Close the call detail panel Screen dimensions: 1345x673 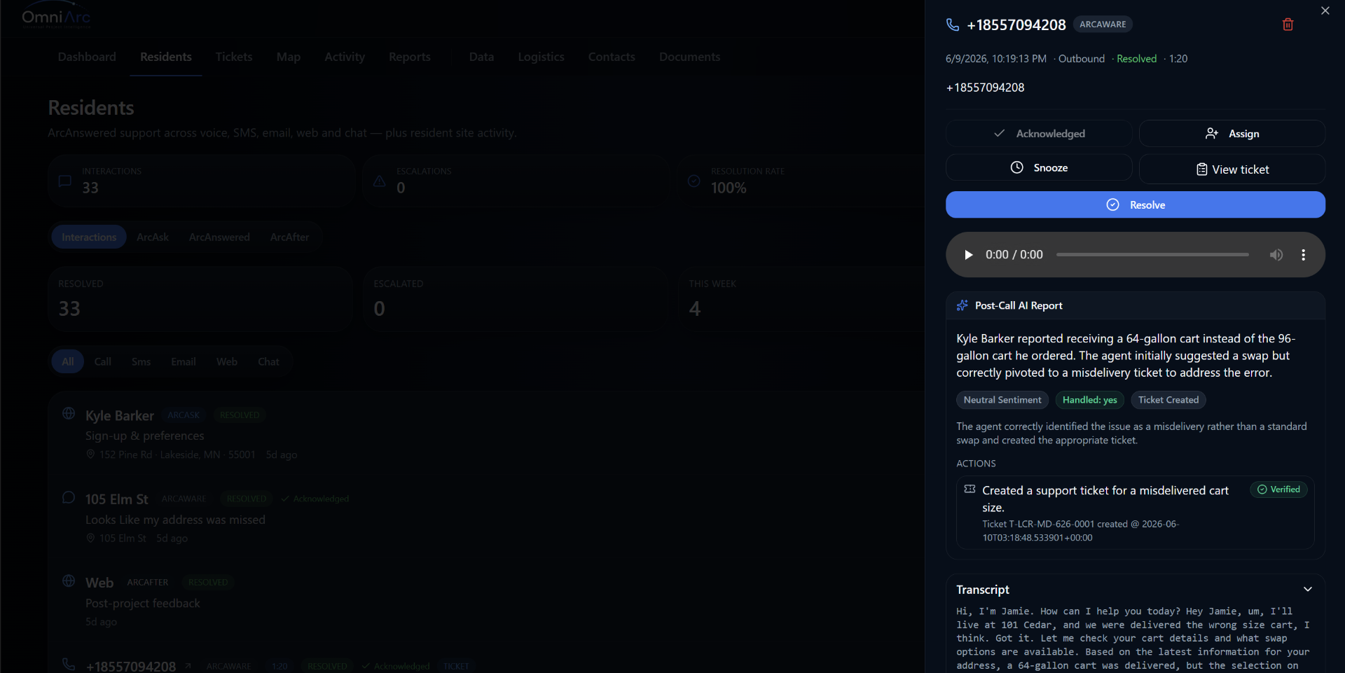coord(1325,11)
